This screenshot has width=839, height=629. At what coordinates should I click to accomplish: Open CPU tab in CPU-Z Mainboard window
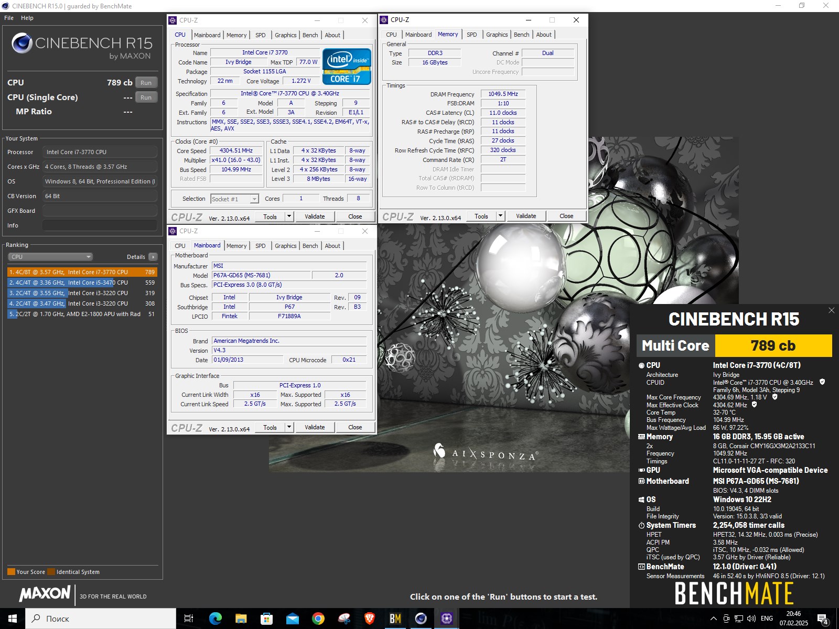click(x=180, y=246)
